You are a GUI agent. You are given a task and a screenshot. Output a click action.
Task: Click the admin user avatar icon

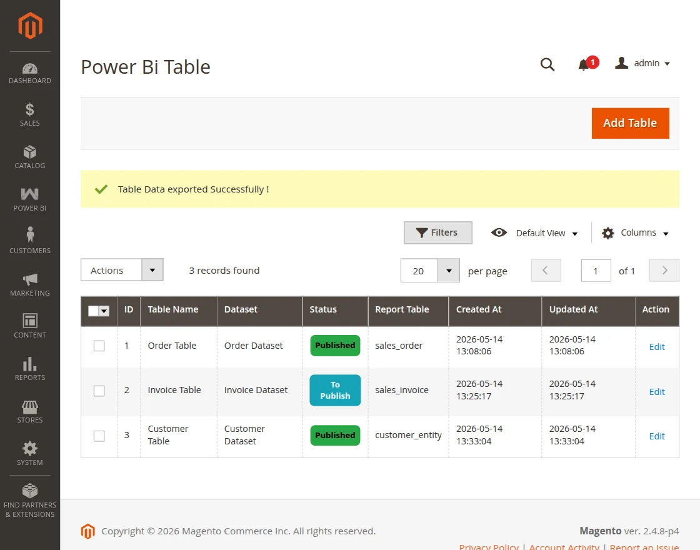tap(621, 63)
